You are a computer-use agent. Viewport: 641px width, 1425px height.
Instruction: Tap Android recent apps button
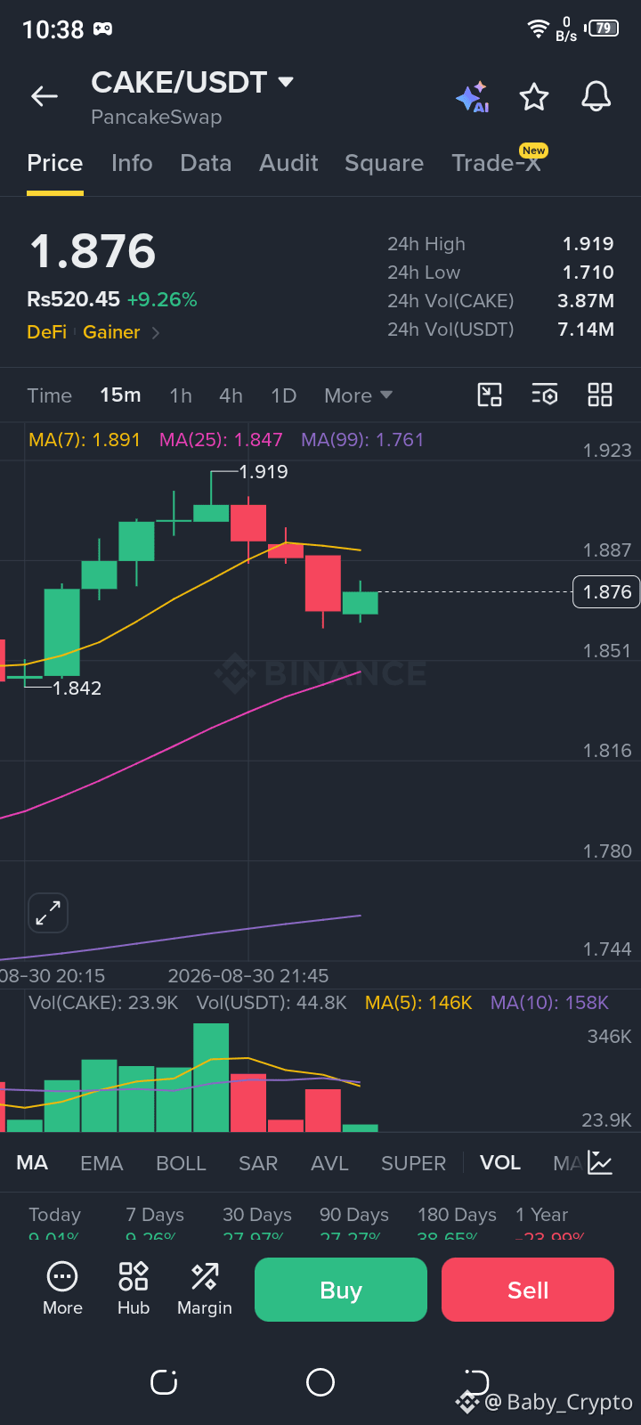coord(164,1382)
